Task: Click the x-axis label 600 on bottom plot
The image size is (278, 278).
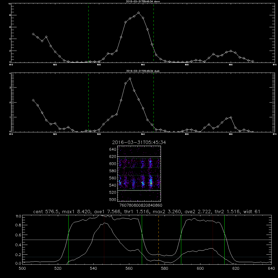Action: point(200,269)
